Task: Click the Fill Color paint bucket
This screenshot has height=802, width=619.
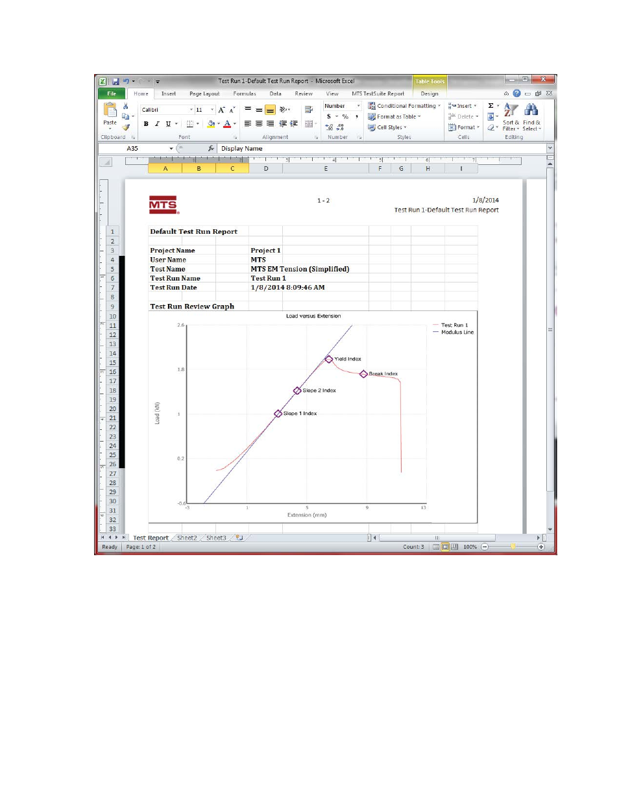Action: [x=211, y=123]
